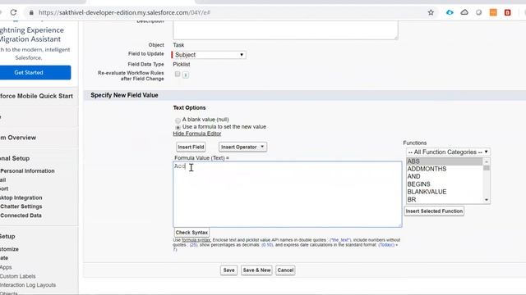This screenshot has width=526, height=295.
Task: Tick the Re-evaluate Workflow Rules checkbox
Action: click(178, 74)
